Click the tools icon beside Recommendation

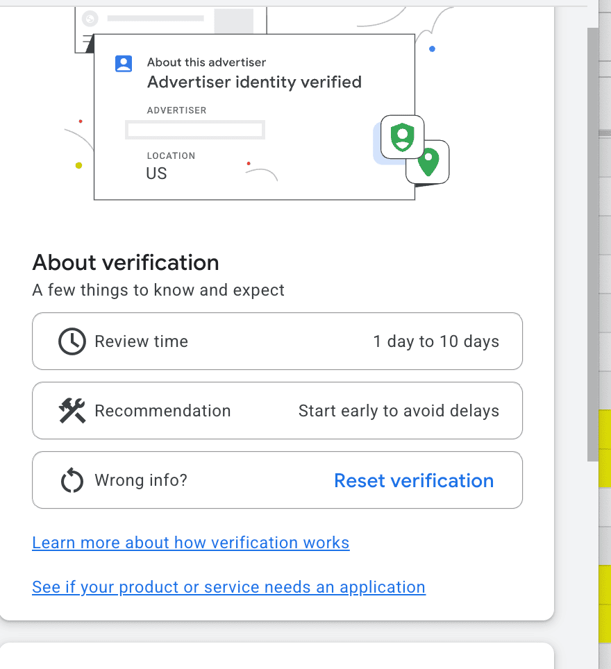(x=72, y=410)
